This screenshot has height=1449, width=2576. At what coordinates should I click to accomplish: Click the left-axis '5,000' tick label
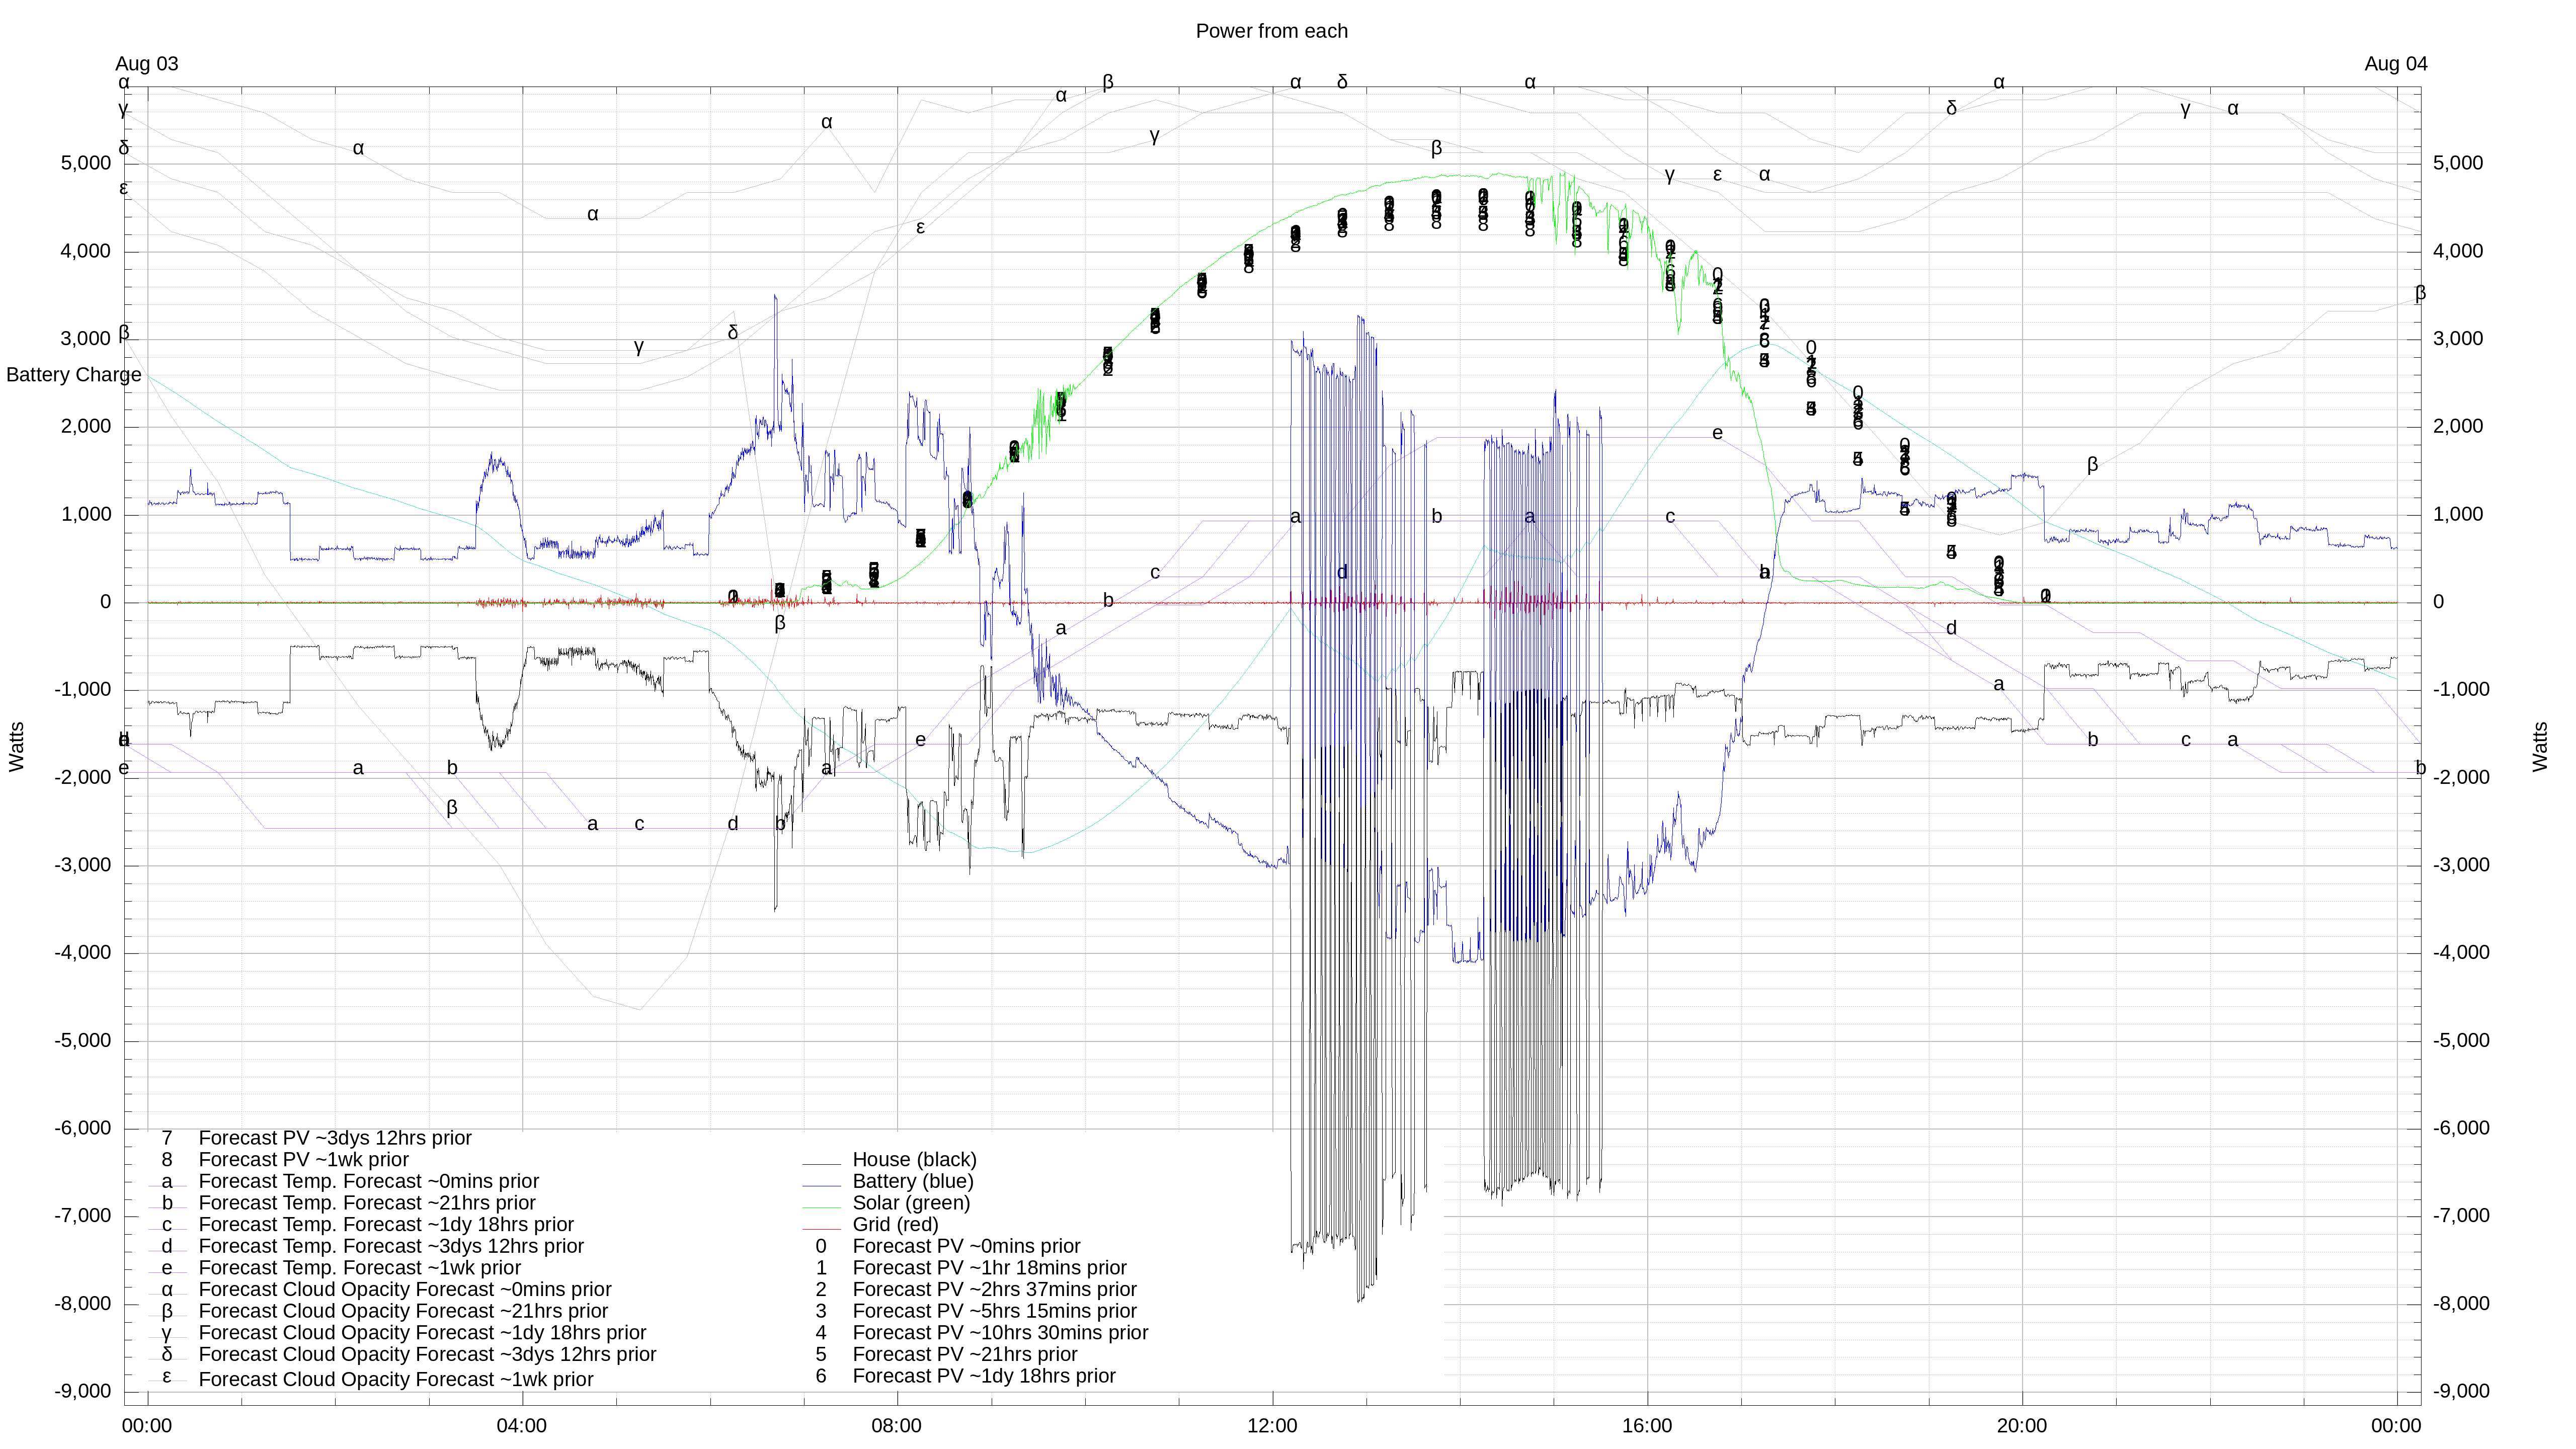click(x=86, y=163)
